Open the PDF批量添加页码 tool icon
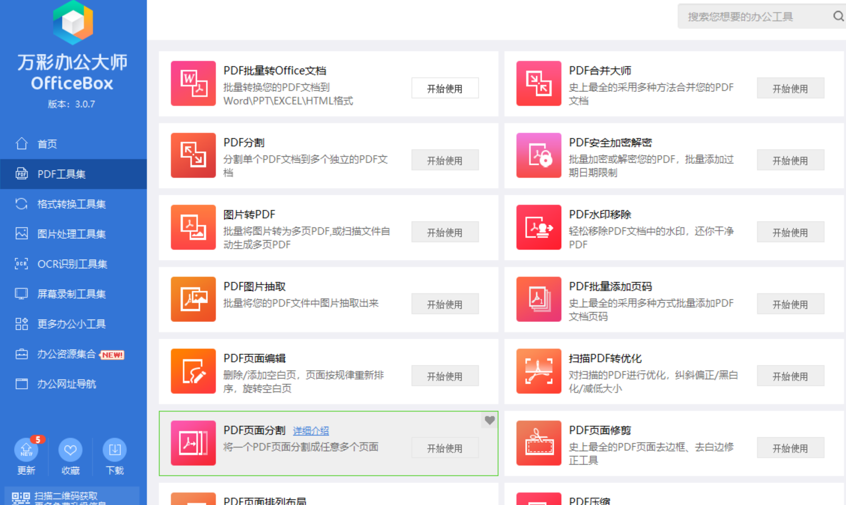The image size is (846, 505). pos(539,299)
